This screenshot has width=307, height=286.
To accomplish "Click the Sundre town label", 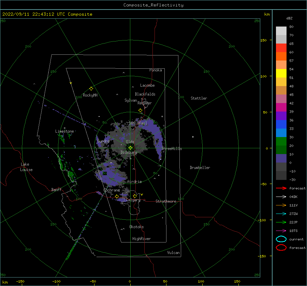I will [103, 141].
